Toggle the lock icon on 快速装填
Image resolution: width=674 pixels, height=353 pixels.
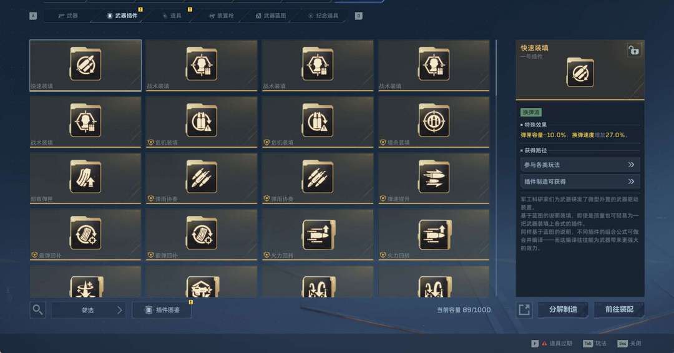pyautogui.click(x=633, y=51)
